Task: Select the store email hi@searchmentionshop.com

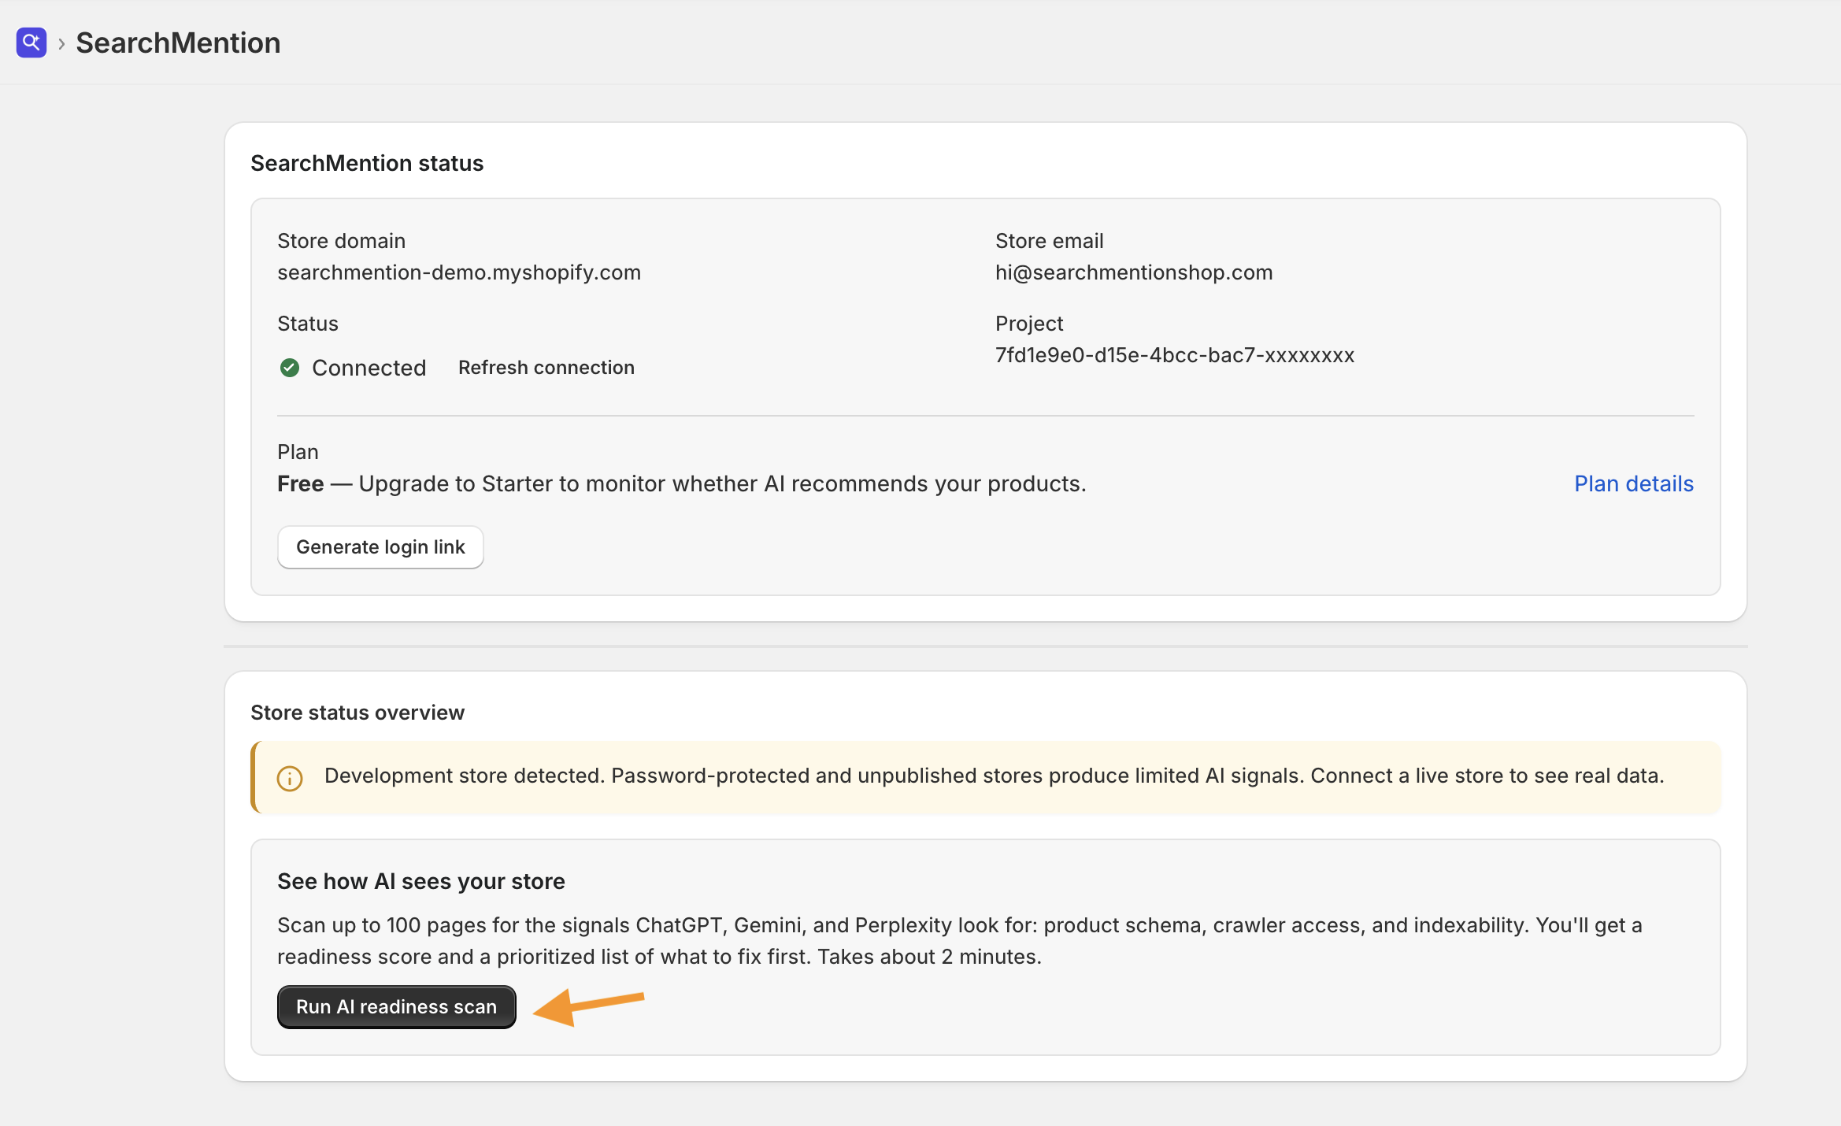Action: click(x=1134, y=272)
